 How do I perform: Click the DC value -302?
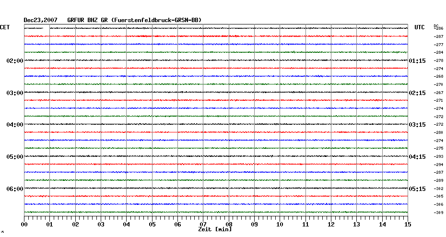pyautogui.click(x=439, y=189)
